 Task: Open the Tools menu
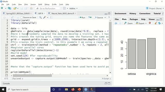pos(61,4)
